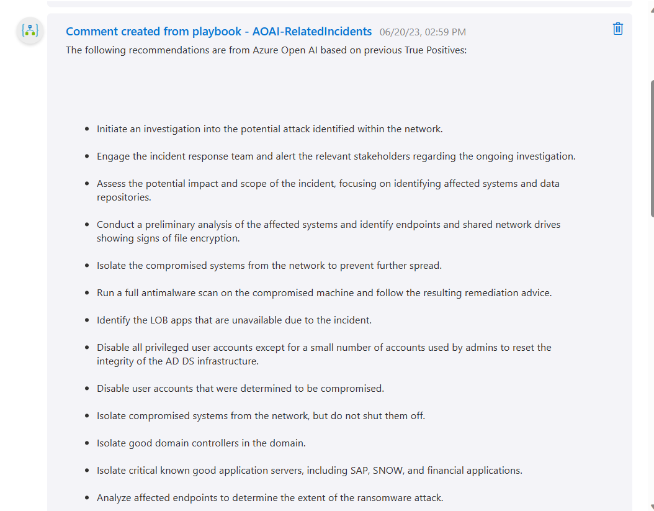Image resolution: width=654 pixels, height=511 pixels.
Task: Click the delete comment trash icon
Action: [x=617, y=29]
